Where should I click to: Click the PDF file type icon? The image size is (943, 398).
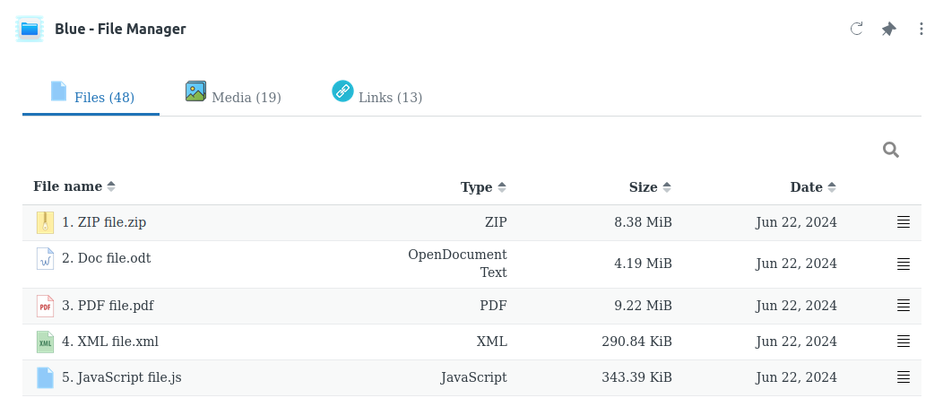[x=45, y=306]
